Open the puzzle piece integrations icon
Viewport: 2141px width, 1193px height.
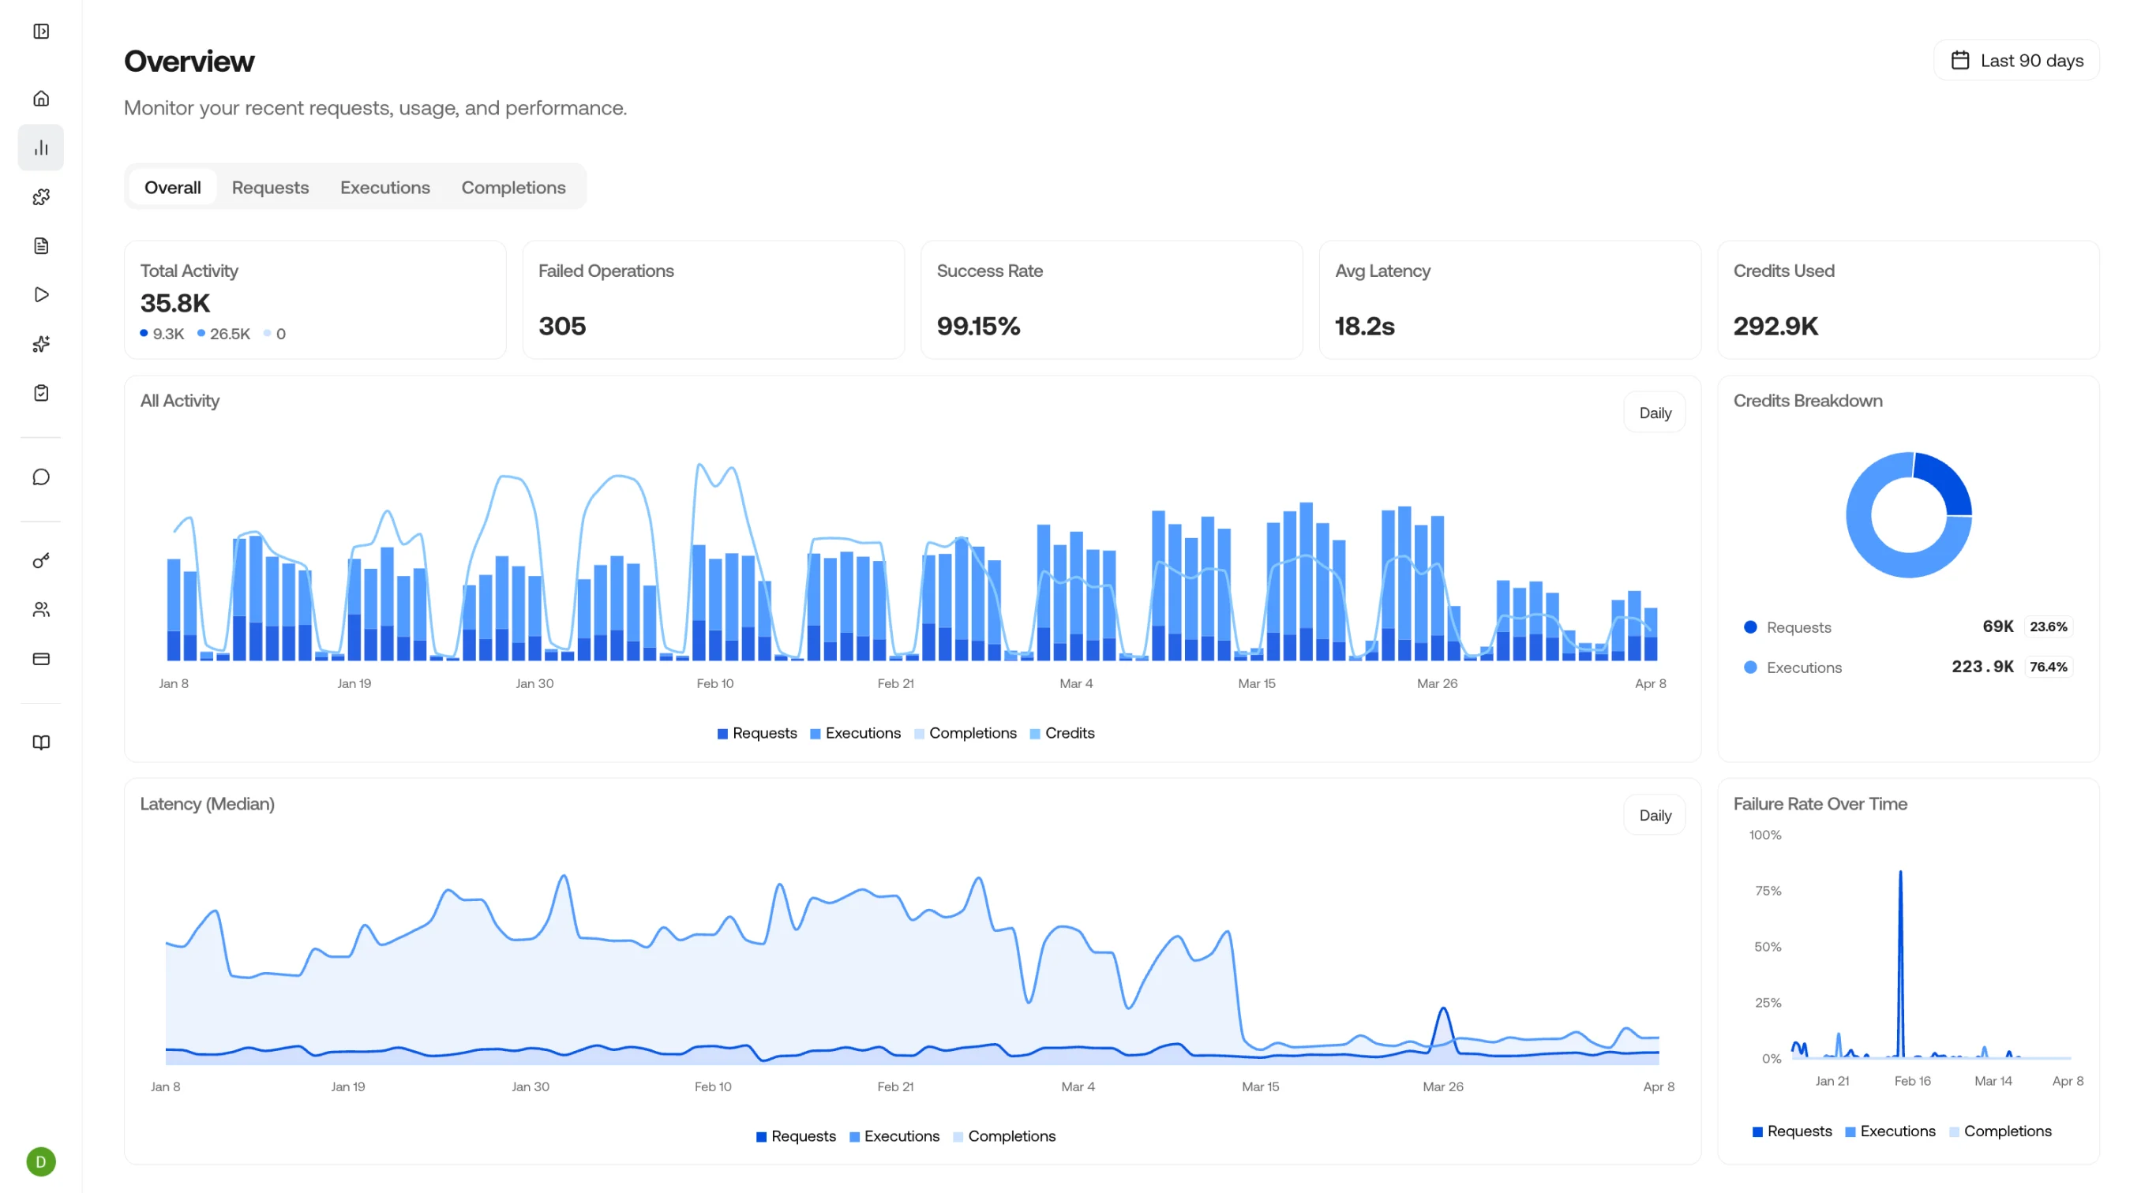[x=41, y=197]
